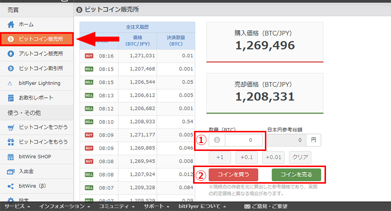Click the share icon beside bitWire (β)
The width and height of the screenshot is (391, 211).
10,186
